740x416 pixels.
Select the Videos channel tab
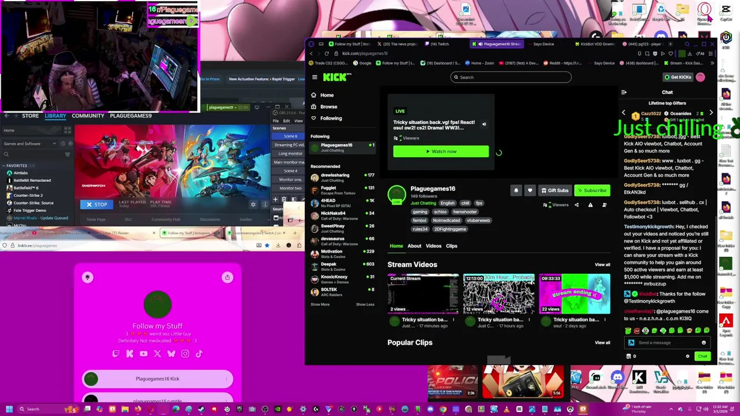coord(433,246)
